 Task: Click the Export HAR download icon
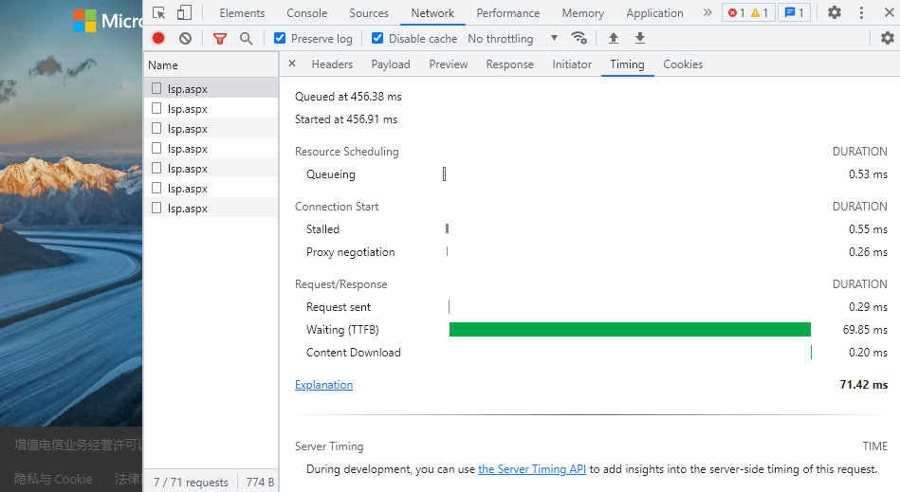[x=640, y=39]
